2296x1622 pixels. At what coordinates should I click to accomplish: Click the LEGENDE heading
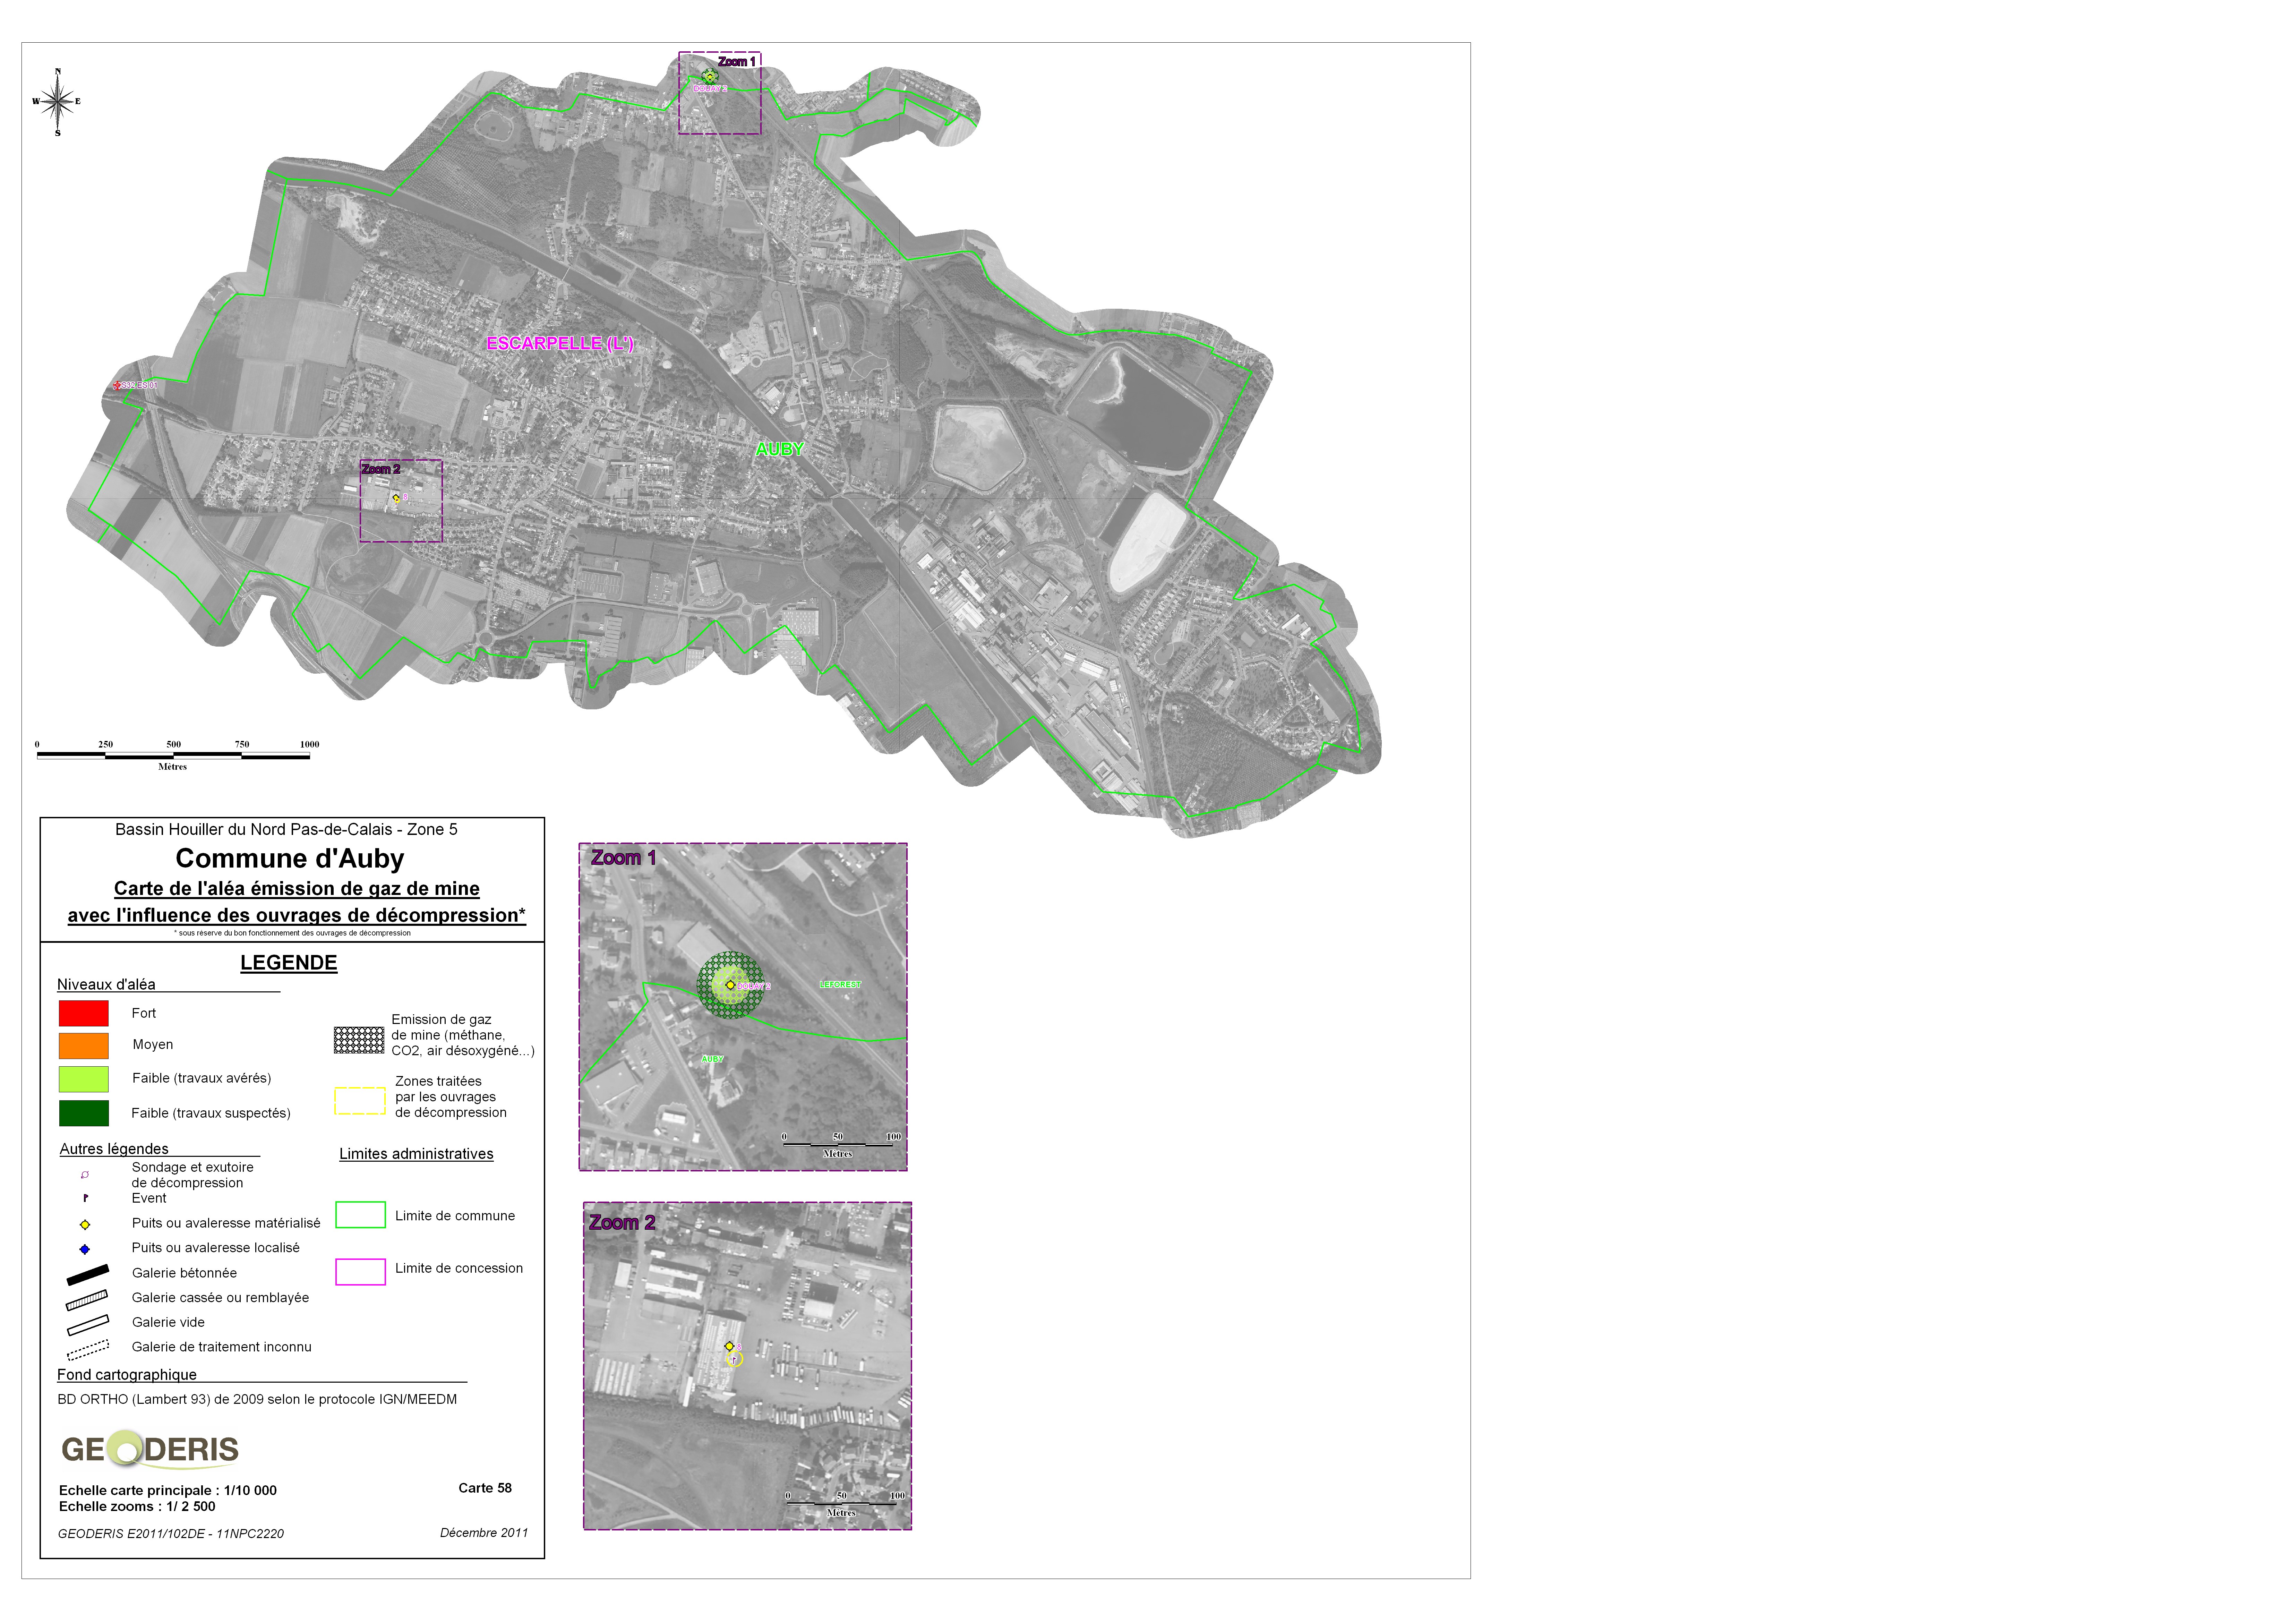289,963
